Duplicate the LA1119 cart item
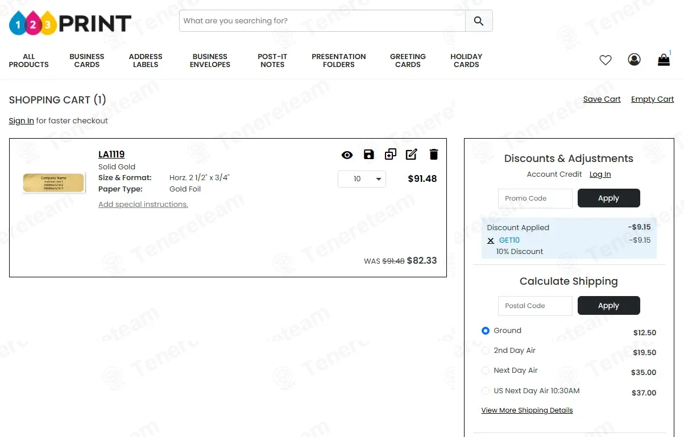The image size is (684, 437). click(x=390, y=155)
